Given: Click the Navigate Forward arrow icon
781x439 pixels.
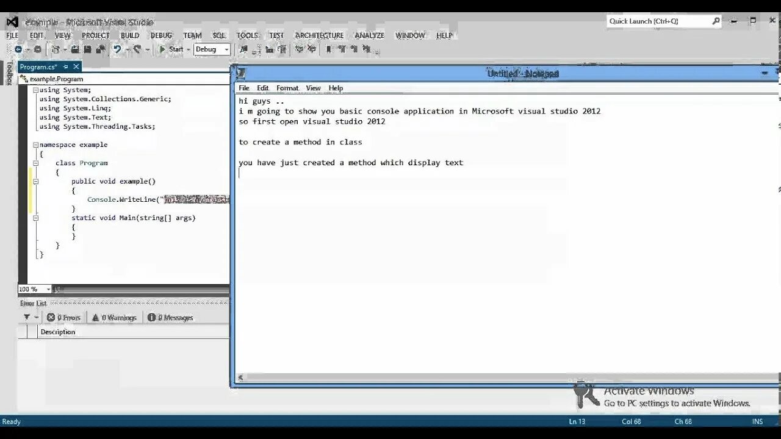Looking at the screenshot, I should tap(38, 49).
